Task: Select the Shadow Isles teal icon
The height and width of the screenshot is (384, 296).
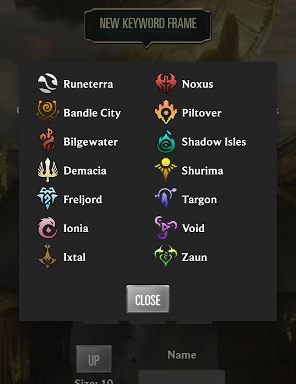Action: [166, 142]
